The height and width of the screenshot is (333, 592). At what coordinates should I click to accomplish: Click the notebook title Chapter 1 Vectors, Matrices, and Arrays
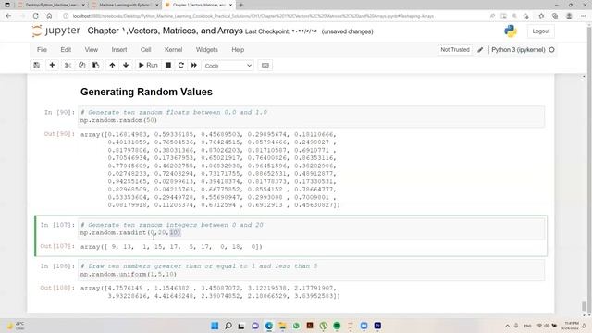[x=165, y=31]
